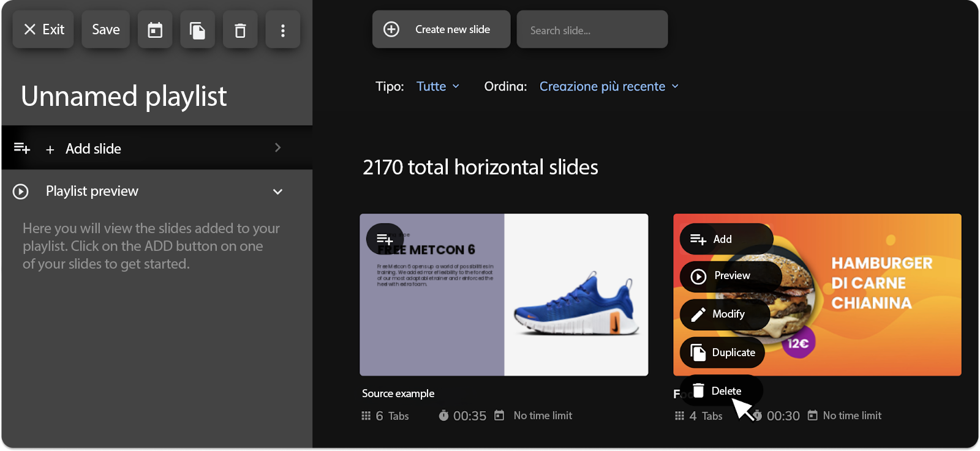This screenshot has height=451, width=980.
Task: Select Duplicate from hamburger slide menu
Action: coord(723,352)
